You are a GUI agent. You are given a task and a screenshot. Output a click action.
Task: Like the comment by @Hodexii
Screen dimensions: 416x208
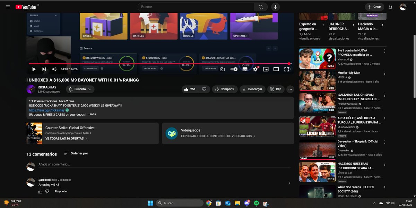(x=40, y=191)
